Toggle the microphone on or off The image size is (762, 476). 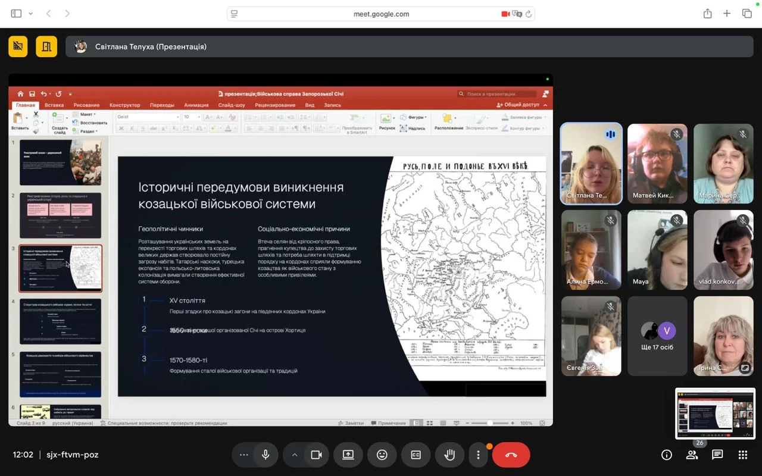coord(266,455)
